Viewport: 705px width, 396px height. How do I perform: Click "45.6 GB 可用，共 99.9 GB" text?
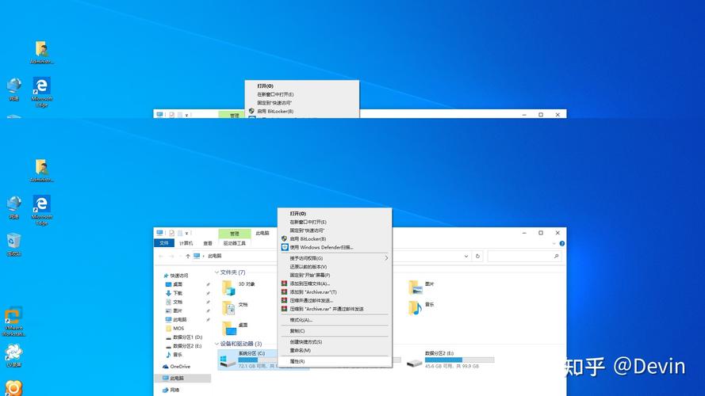(x=452, y=367)
